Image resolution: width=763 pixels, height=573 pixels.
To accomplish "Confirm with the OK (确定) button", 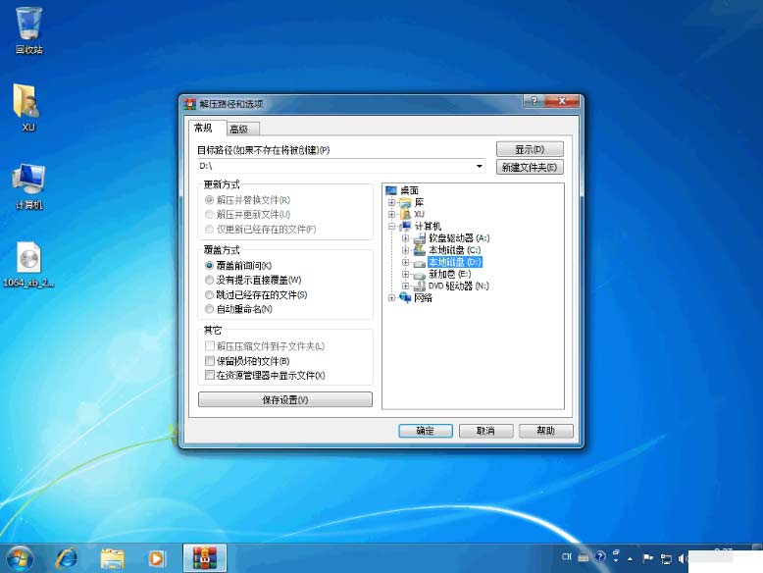I will click(426, 431).
